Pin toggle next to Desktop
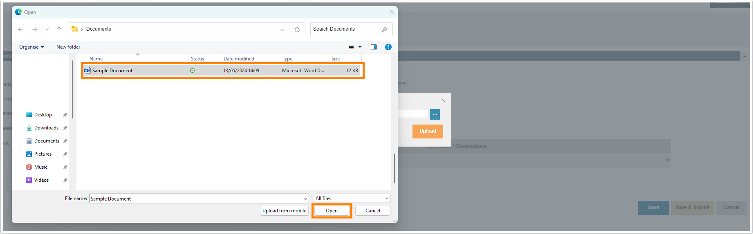 tap(65, 115)
